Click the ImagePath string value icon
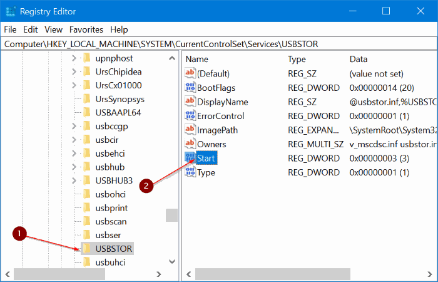The image size is (438, 282). [x=190, y=130]
